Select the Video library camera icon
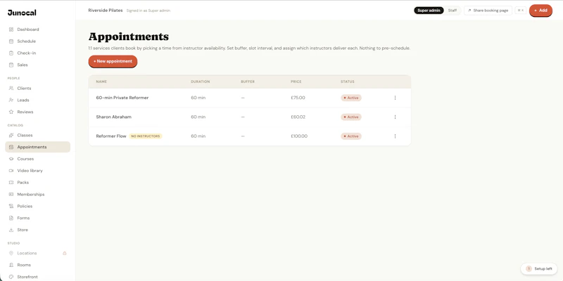The height and width of the screenshot is (281, 563). coord(11,171)
